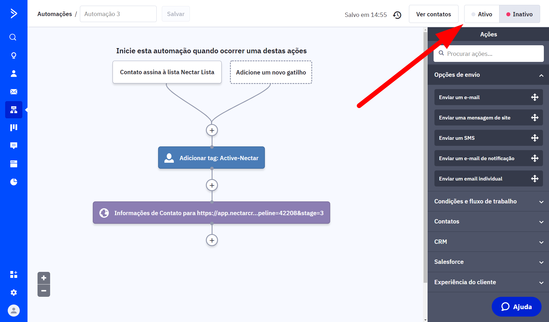Screen dimensions: 549x322
Task: Click the Procurar ações search field
Action: coord(489,54)
